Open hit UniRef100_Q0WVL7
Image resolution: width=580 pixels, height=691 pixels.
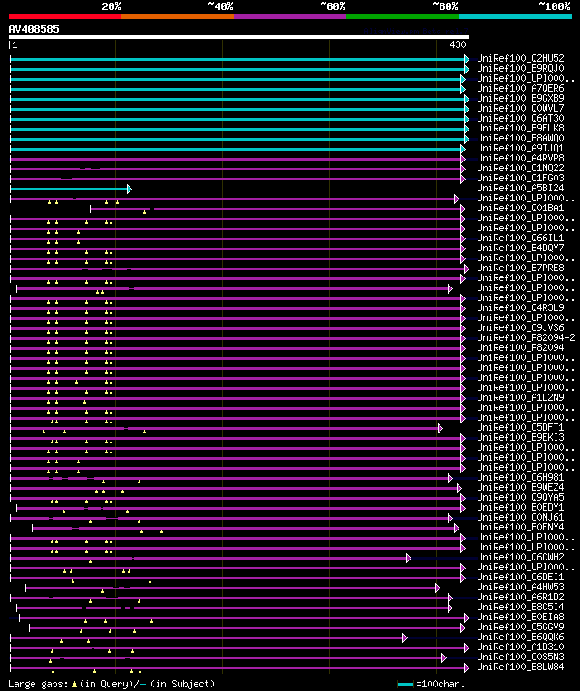coord(520,109)
